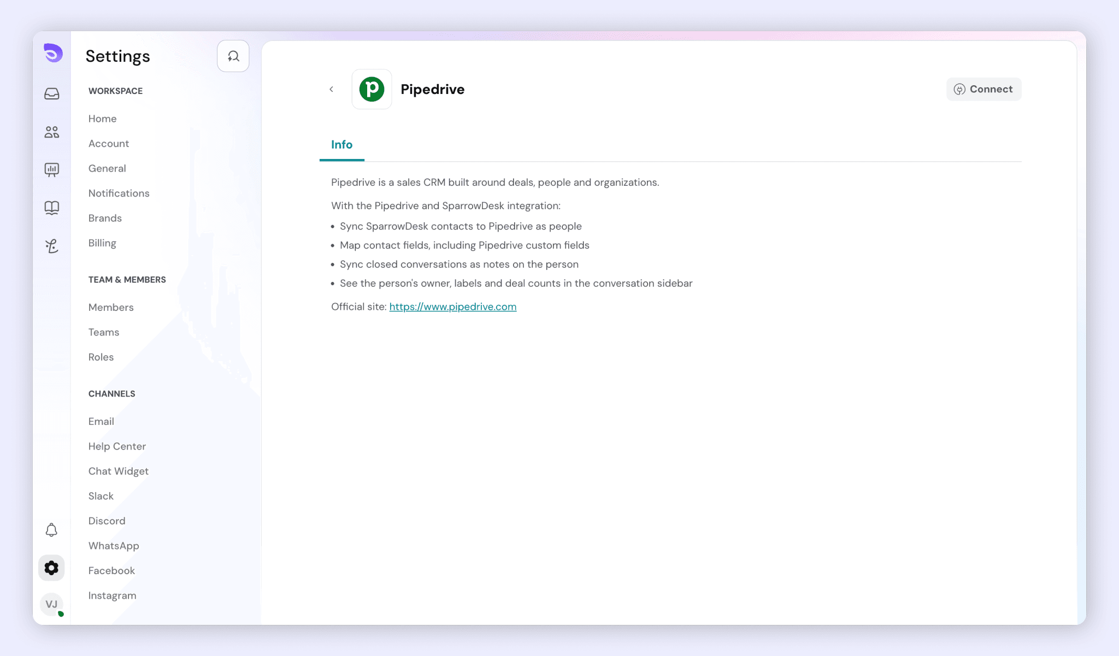Open Members settings
This screenshot has width=1119, height=656.
111,308
